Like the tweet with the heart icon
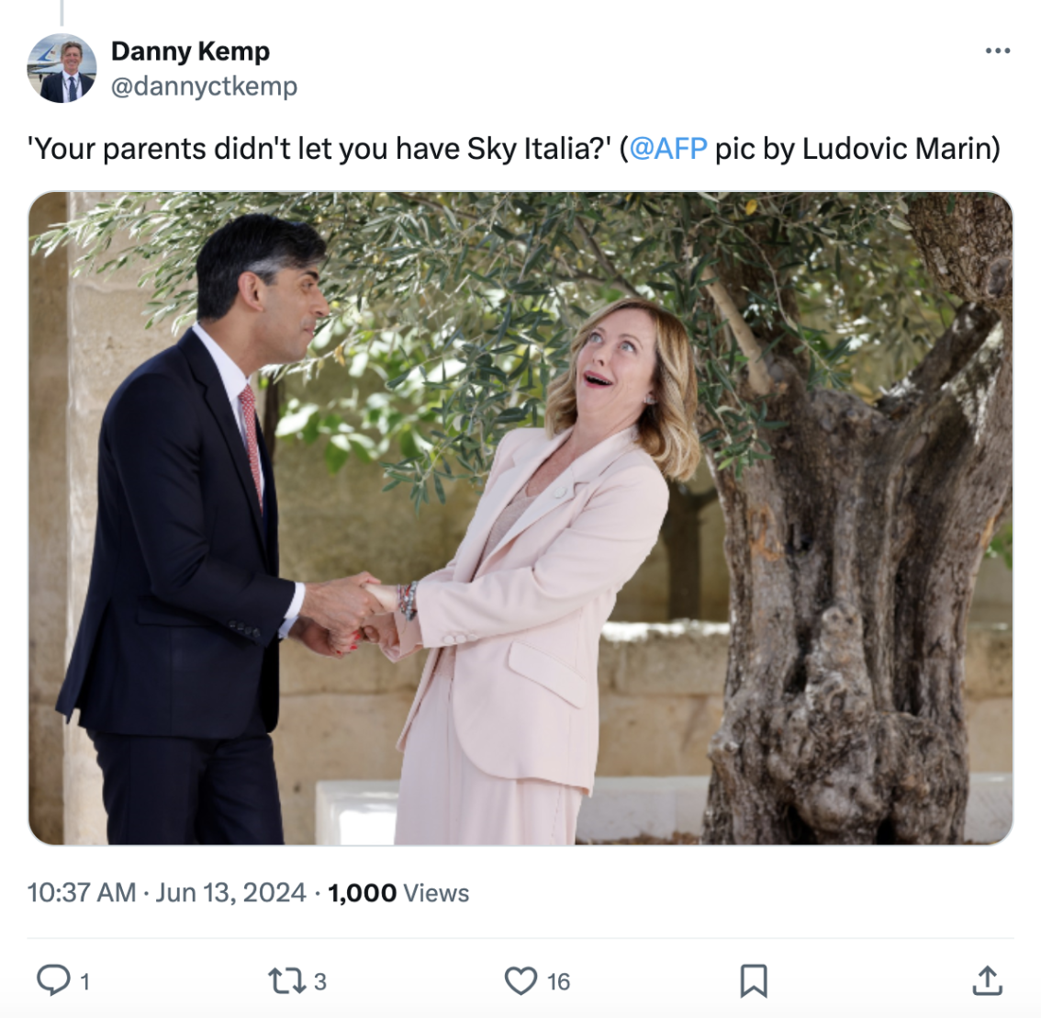 point(520,981)
